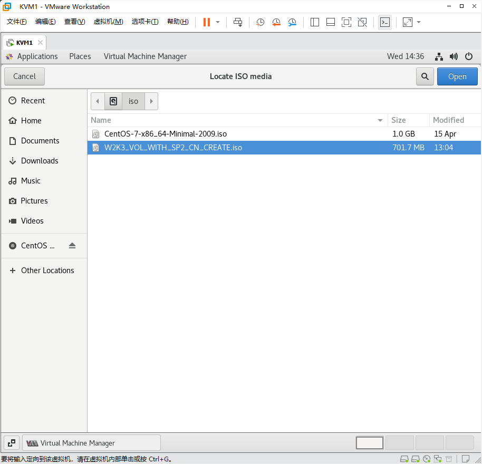This screenshot has width=482, height=464.
Task: Toggle the library sidebar panel icon
Action: tap(315, 22)
